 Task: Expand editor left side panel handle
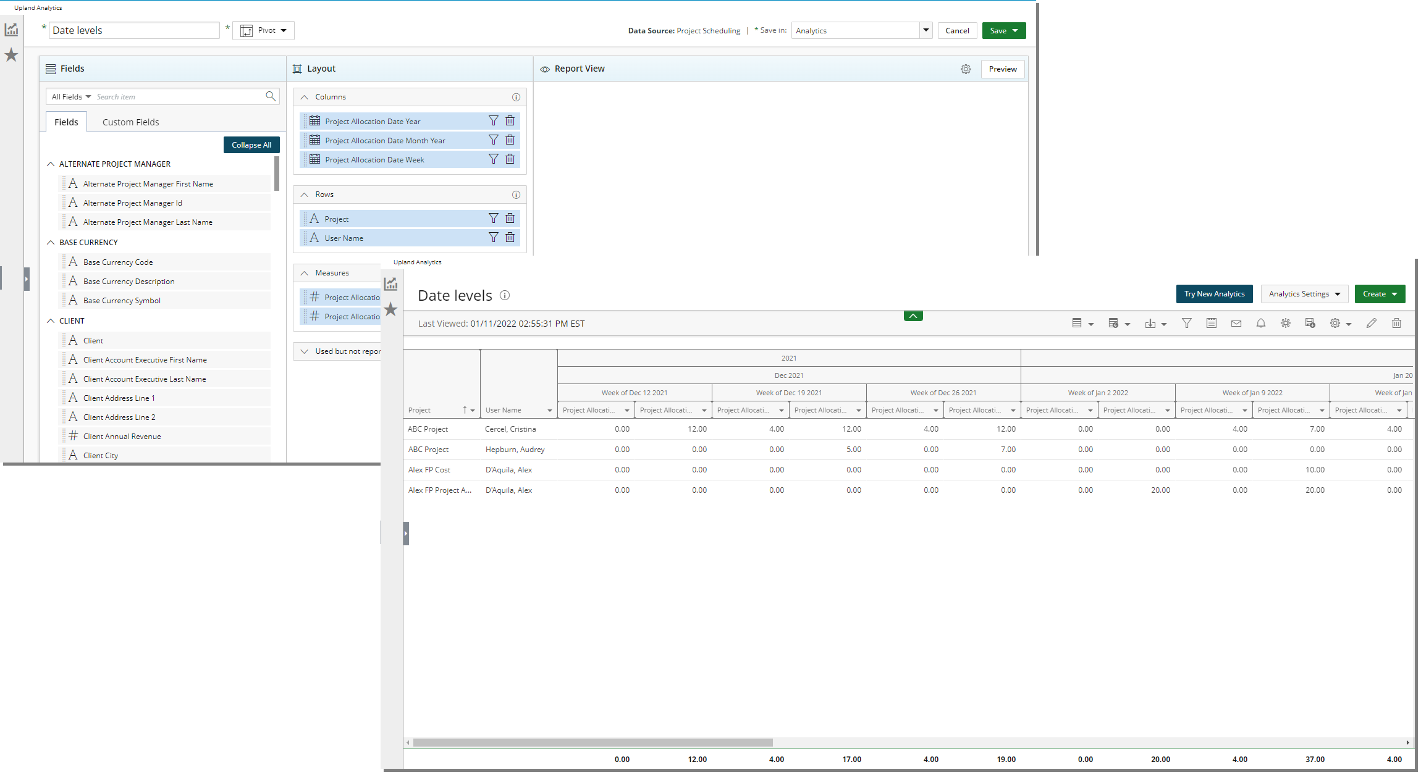point(27,279)
